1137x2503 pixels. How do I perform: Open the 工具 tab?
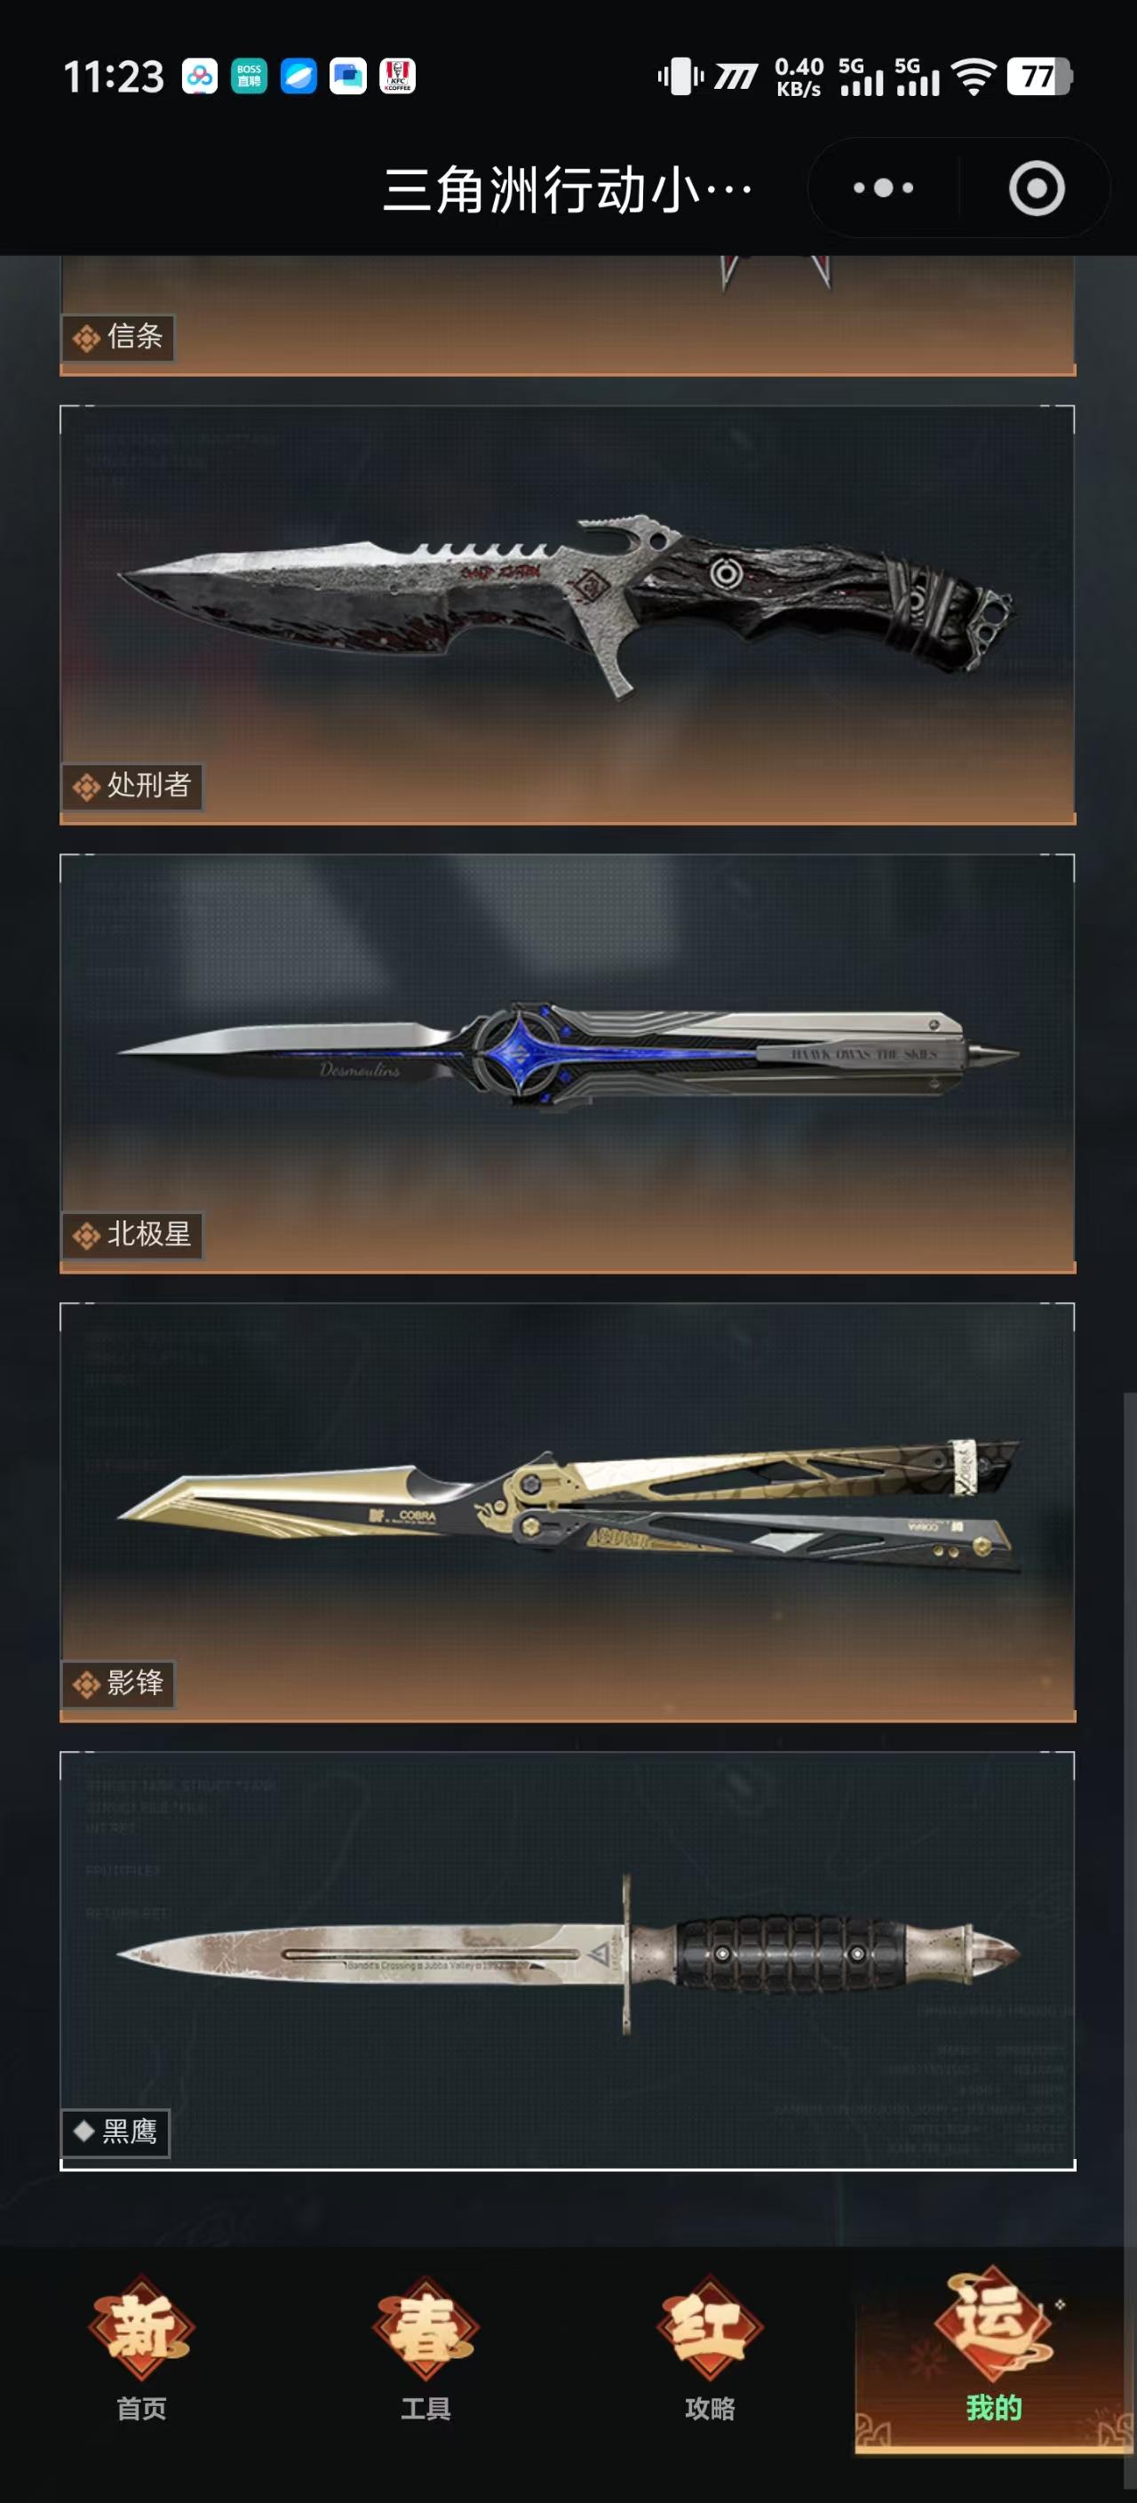[425, 2347]
